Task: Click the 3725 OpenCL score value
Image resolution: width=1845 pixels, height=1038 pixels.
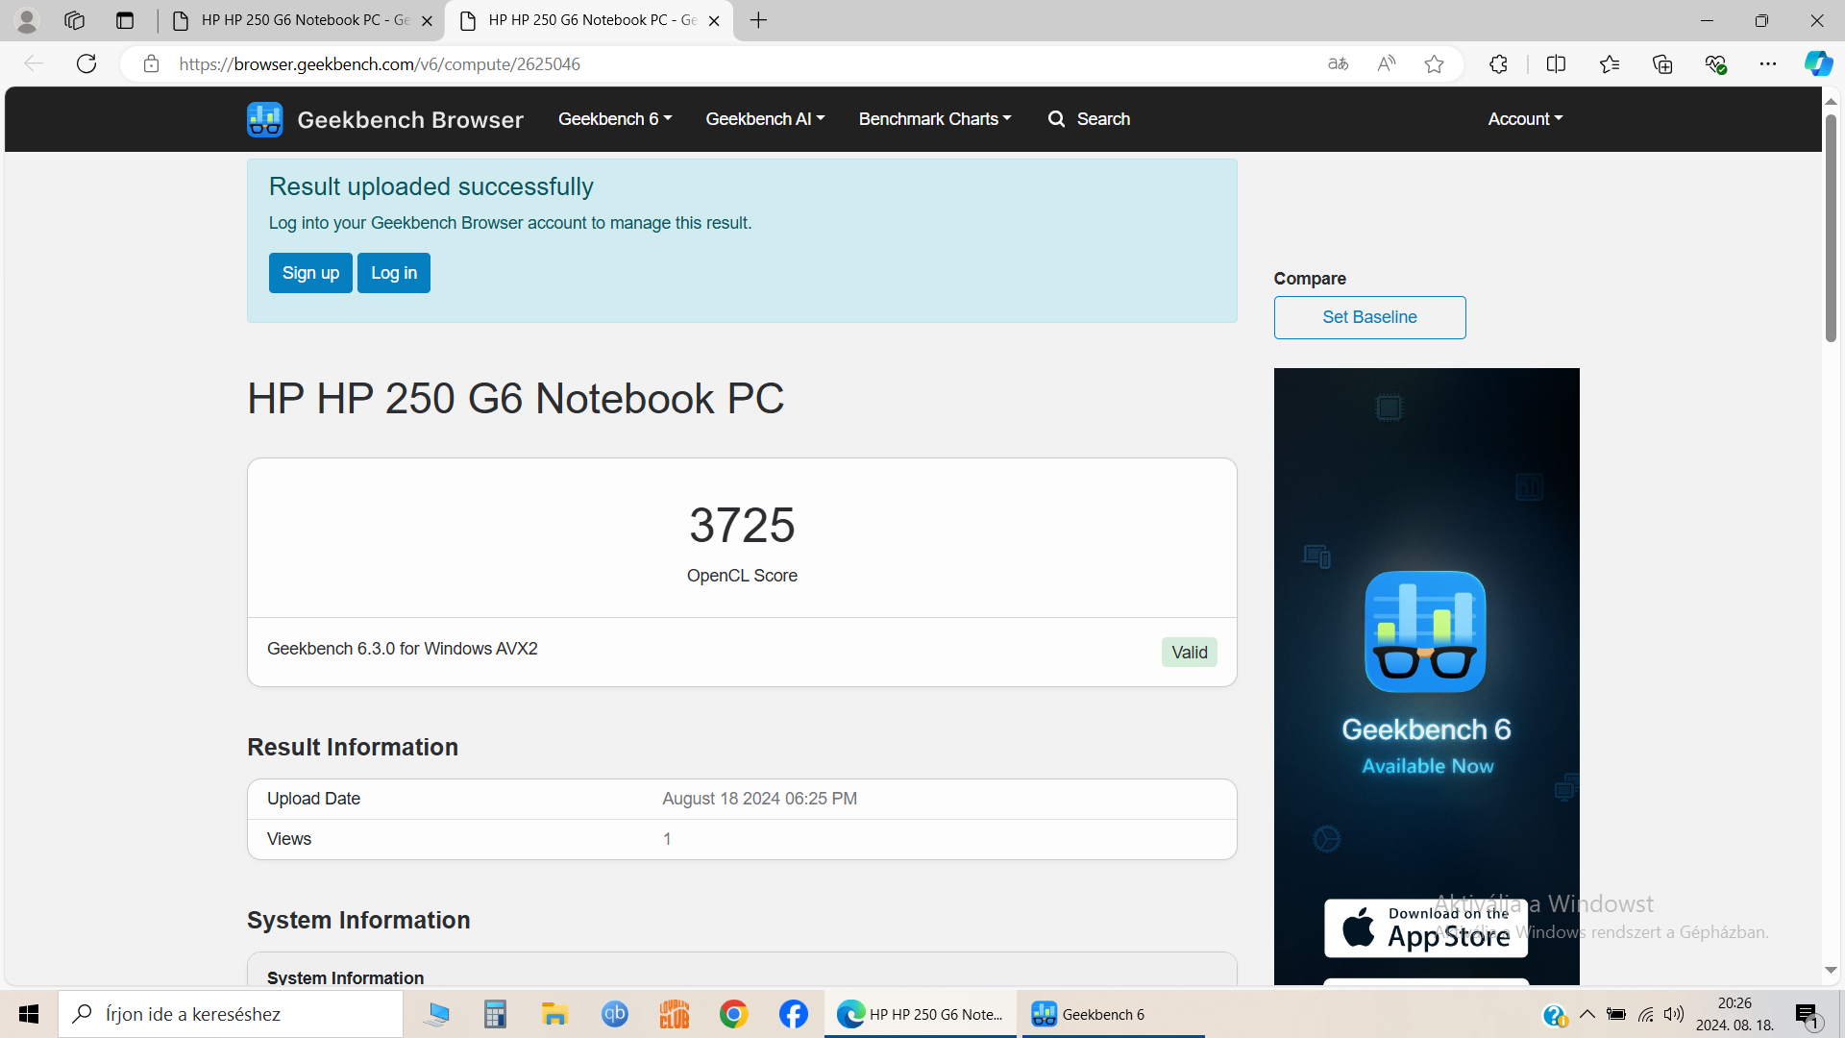Action: pyautogui.click(x=742, y=525)
